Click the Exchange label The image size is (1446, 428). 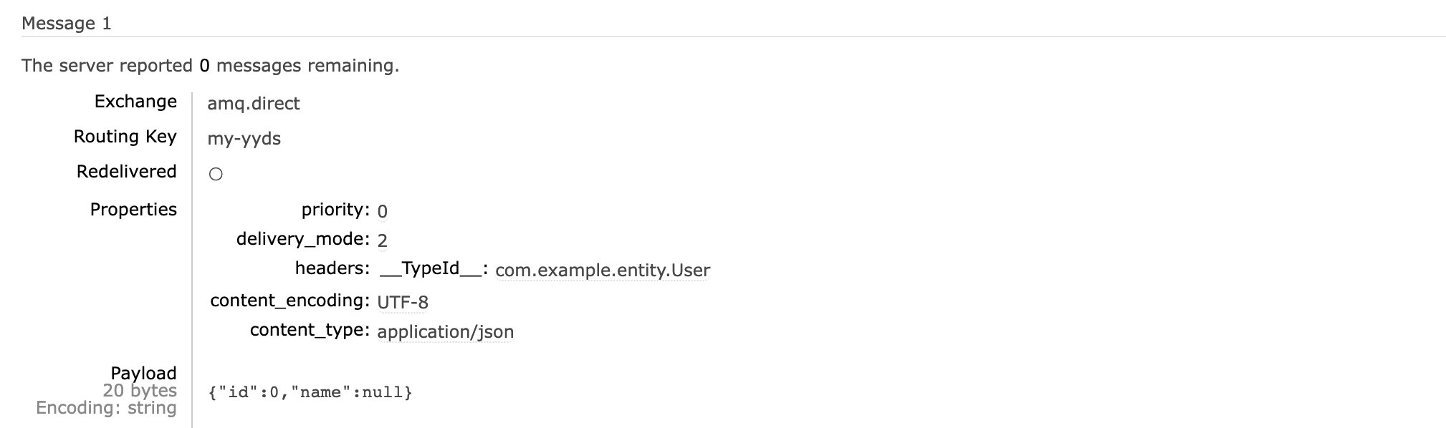click(135, 102)
